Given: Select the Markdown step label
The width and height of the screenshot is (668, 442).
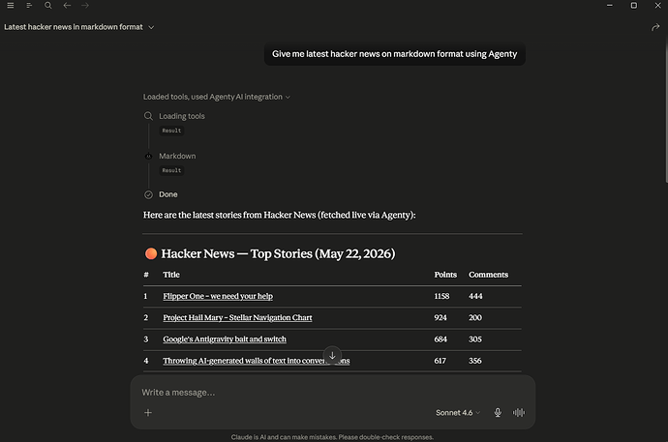Looking at the screenshot, I should point(177,156).
